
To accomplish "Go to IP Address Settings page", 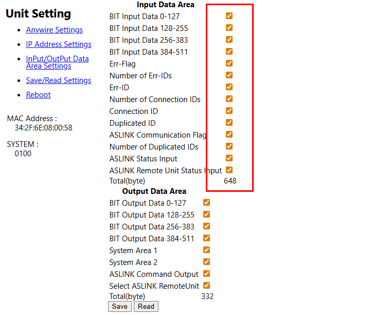I will [x=59, y=44].
